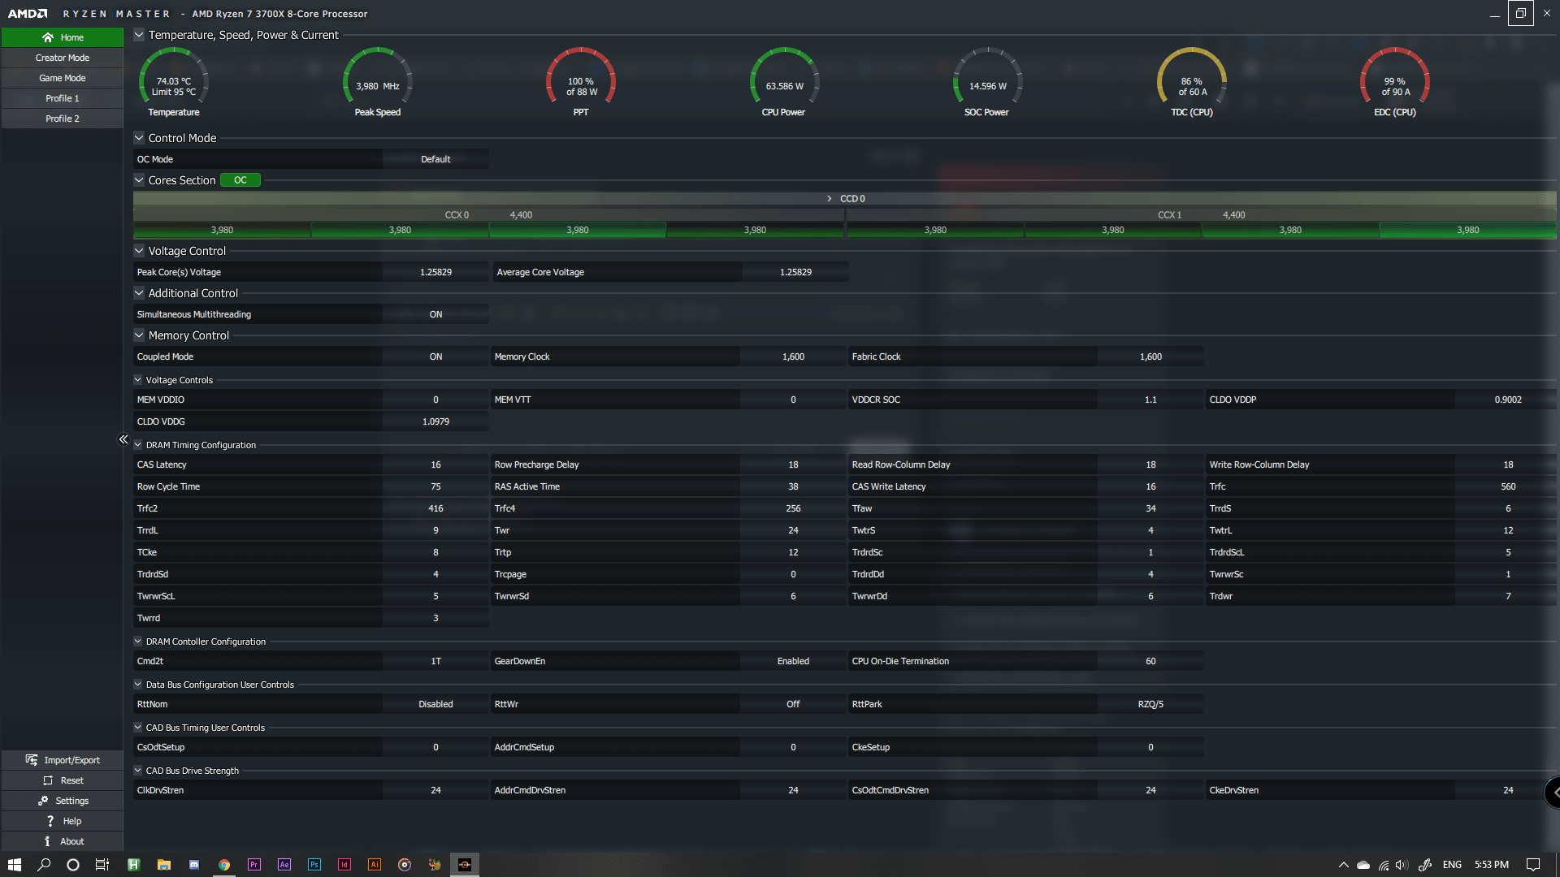Screen dimensions: 1560x877
Task: Toggle the green OC badge in Cores Section
Action: click(240, 180)
